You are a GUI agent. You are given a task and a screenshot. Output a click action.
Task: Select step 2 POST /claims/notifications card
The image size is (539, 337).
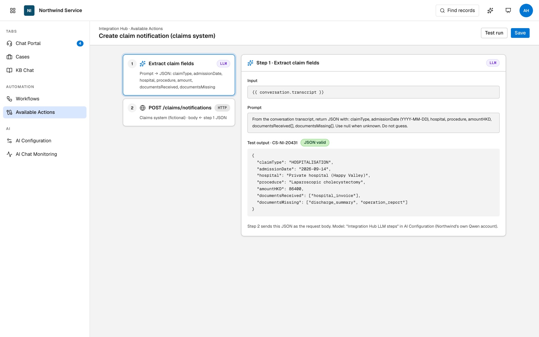179,112
